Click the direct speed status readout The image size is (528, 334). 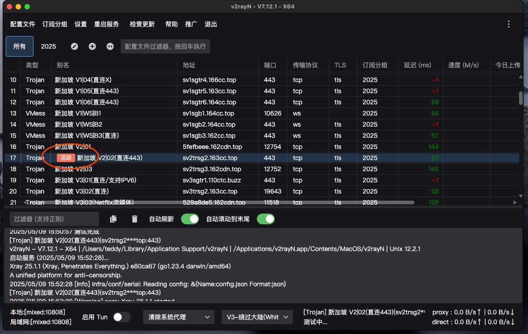pyautogui.click(x=474, y=322)
